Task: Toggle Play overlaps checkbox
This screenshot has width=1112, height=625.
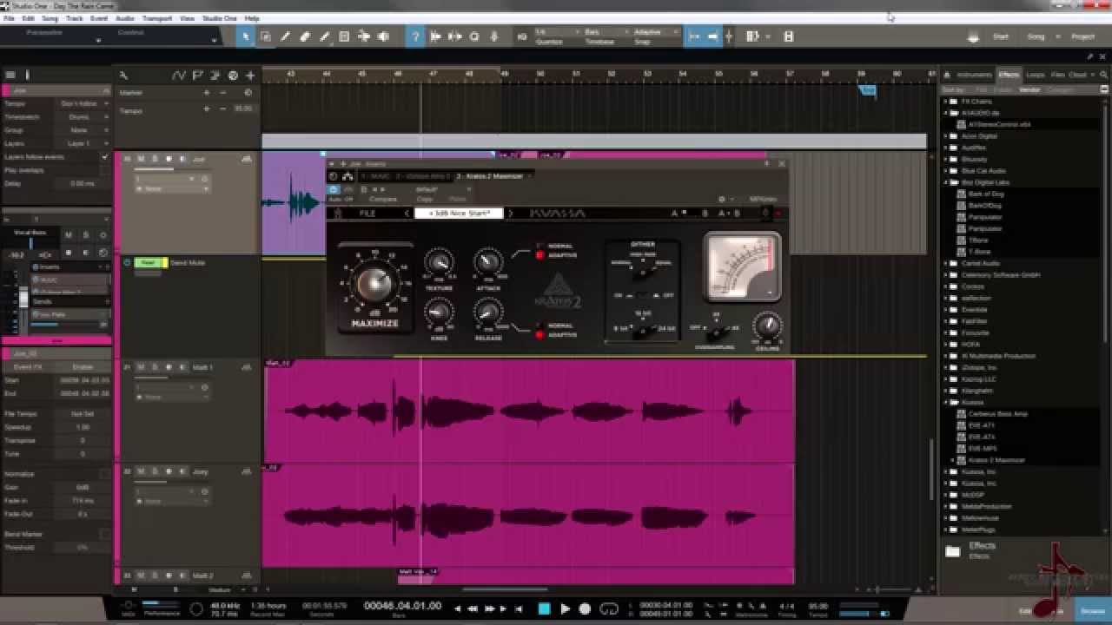Action: pyautogui.click(x=105, y=170)
